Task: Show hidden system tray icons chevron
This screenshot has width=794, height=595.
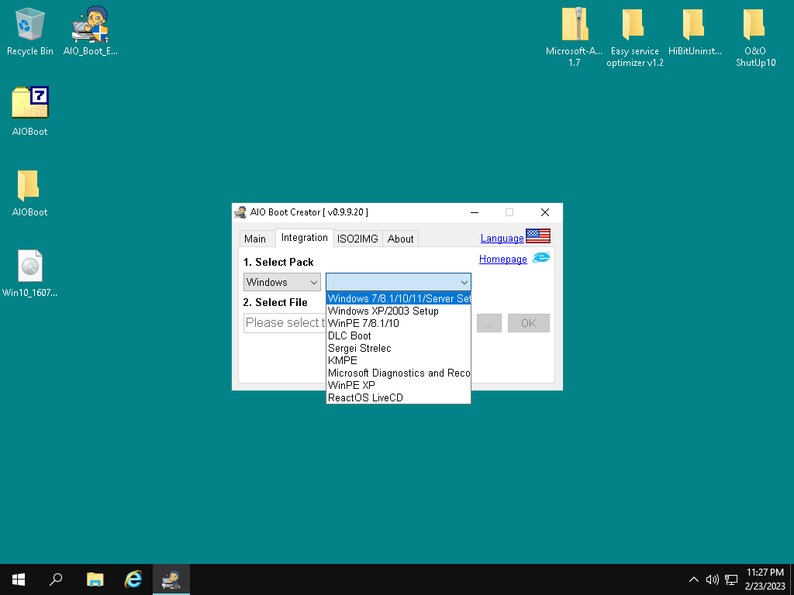Action: 693,580
